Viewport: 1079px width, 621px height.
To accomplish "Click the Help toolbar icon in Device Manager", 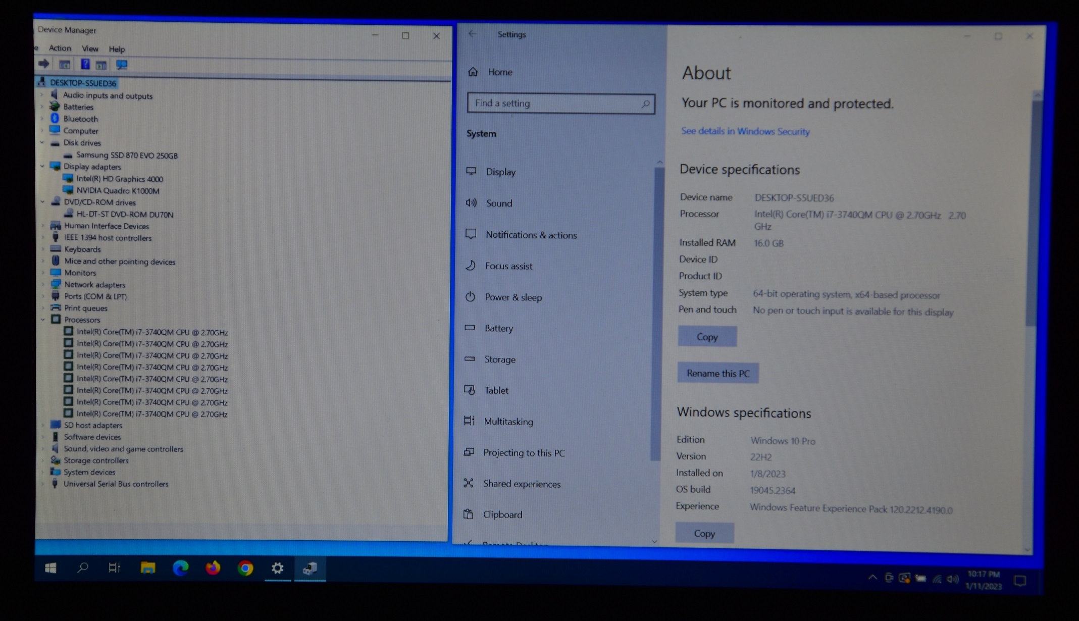I will click(85, 64).
